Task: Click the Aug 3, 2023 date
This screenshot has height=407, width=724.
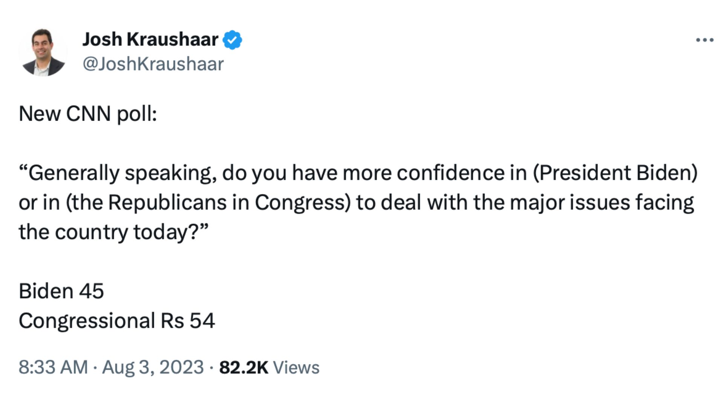Action: (153, 367)
